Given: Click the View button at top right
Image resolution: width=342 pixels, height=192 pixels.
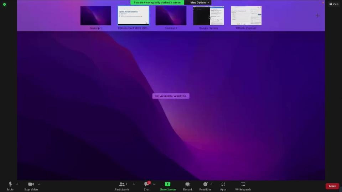Looking at the screenshot, I should point(334,4).
